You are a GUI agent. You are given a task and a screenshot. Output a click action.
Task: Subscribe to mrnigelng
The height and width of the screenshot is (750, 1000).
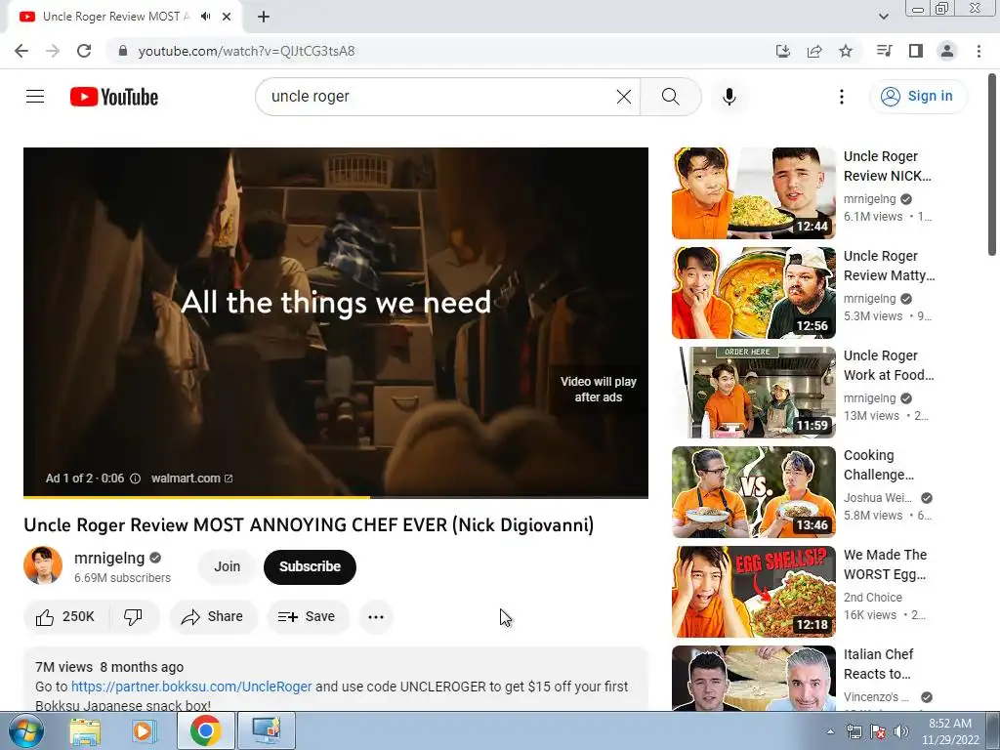coord(310,566)
